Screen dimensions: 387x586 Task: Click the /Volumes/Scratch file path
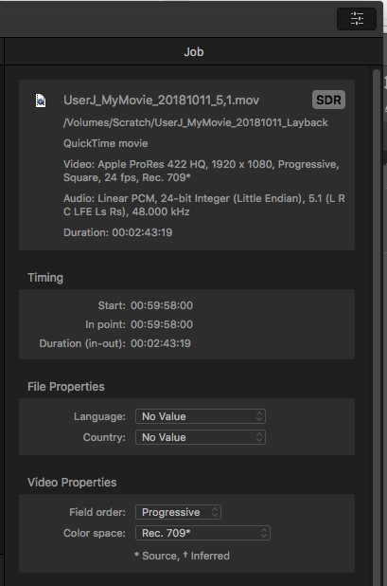[x=195, y=122]
